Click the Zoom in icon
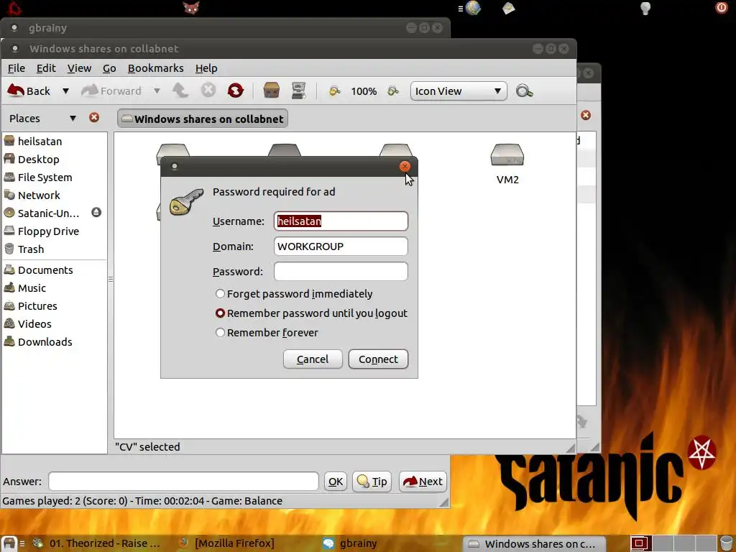This screenshot has width=736, height=552. coord(393,91)
